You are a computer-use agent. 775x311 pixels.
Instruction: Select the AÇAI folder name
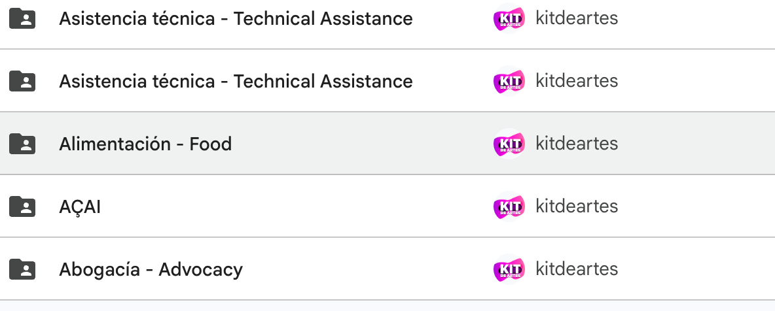[x=80, y=207]
